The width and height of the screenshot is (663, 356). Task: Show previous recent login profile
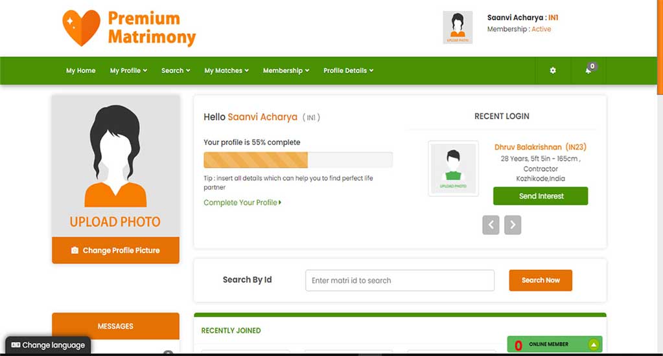pos(491,225)
